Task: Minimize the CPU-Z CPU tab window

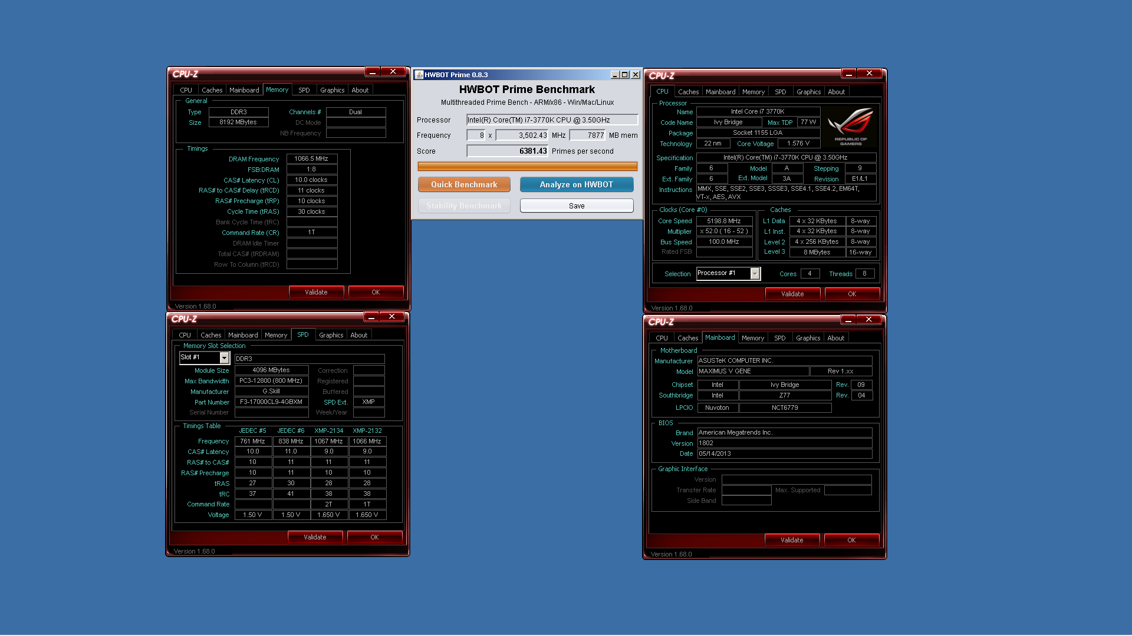Action: tap(850, 74)
